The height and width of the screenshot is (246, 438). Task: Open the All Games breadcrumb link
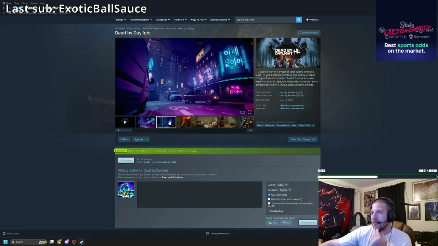tap(120, 29)
